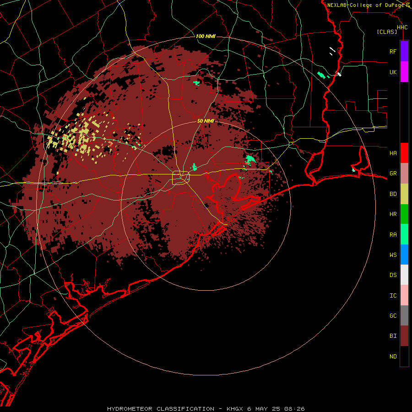This screenshot has width=412, height=412.
Task: Click the DS legend label
Action: point(393,275)
